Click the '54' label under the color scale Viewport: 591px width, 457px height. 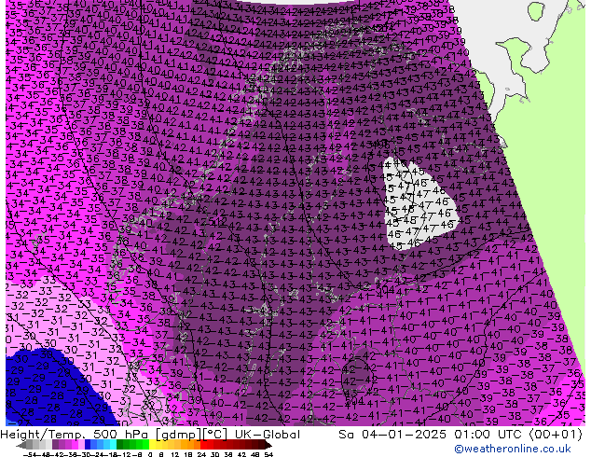[268, 454]
